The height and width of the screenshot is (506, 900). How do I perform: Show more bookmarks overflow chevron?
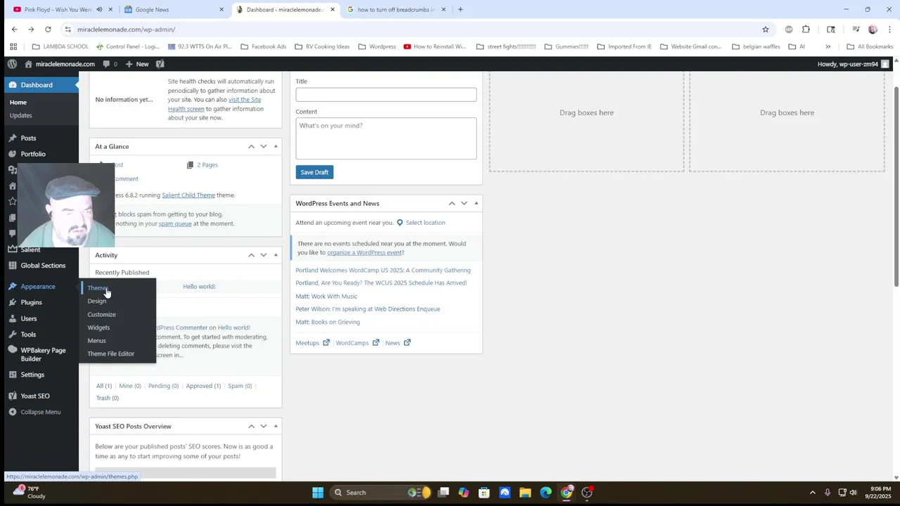tap(828, 46)
